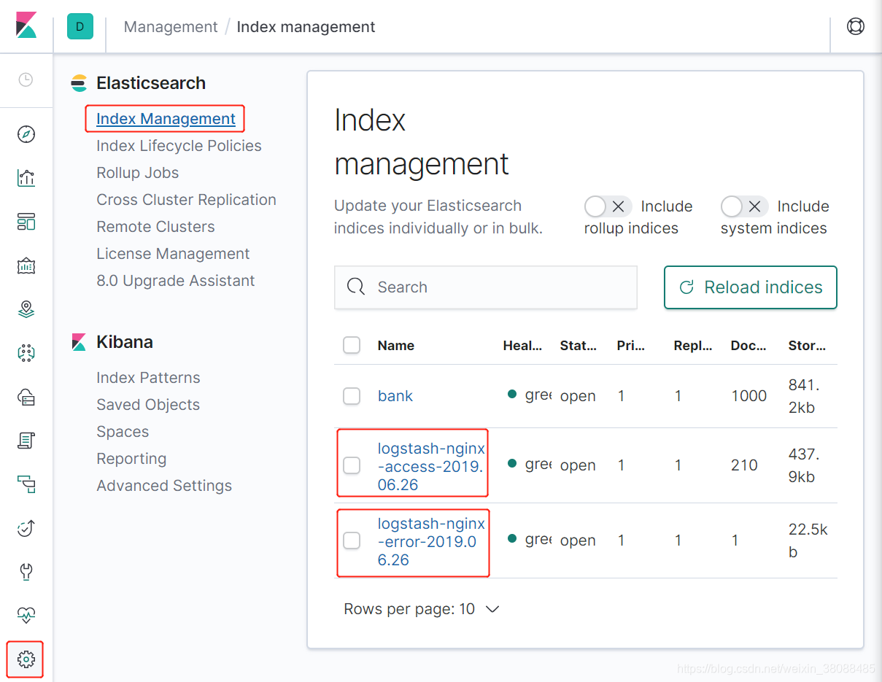The image size is (882, 682).
Task: Open Rows per page dropdown
Action: coord(422,609)
